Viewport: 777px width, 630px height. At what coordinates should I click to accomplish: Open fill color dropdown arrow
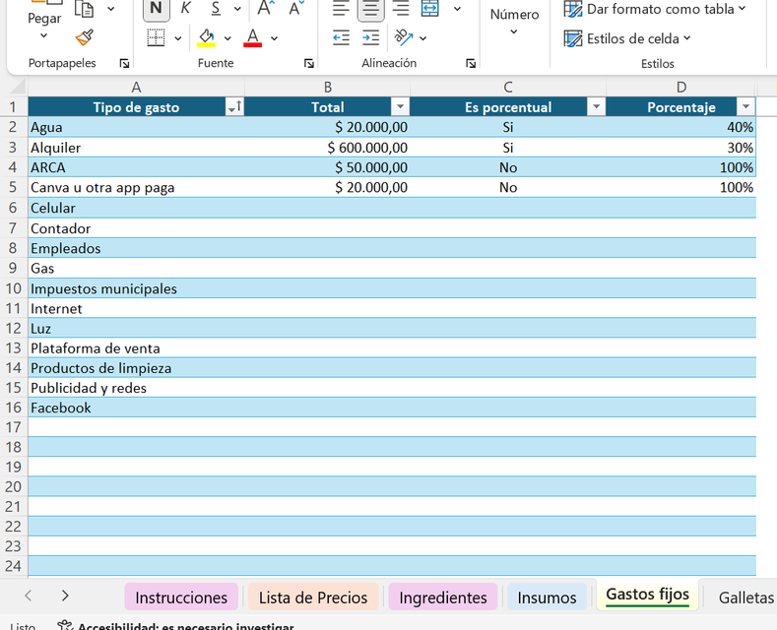point(227,38)
